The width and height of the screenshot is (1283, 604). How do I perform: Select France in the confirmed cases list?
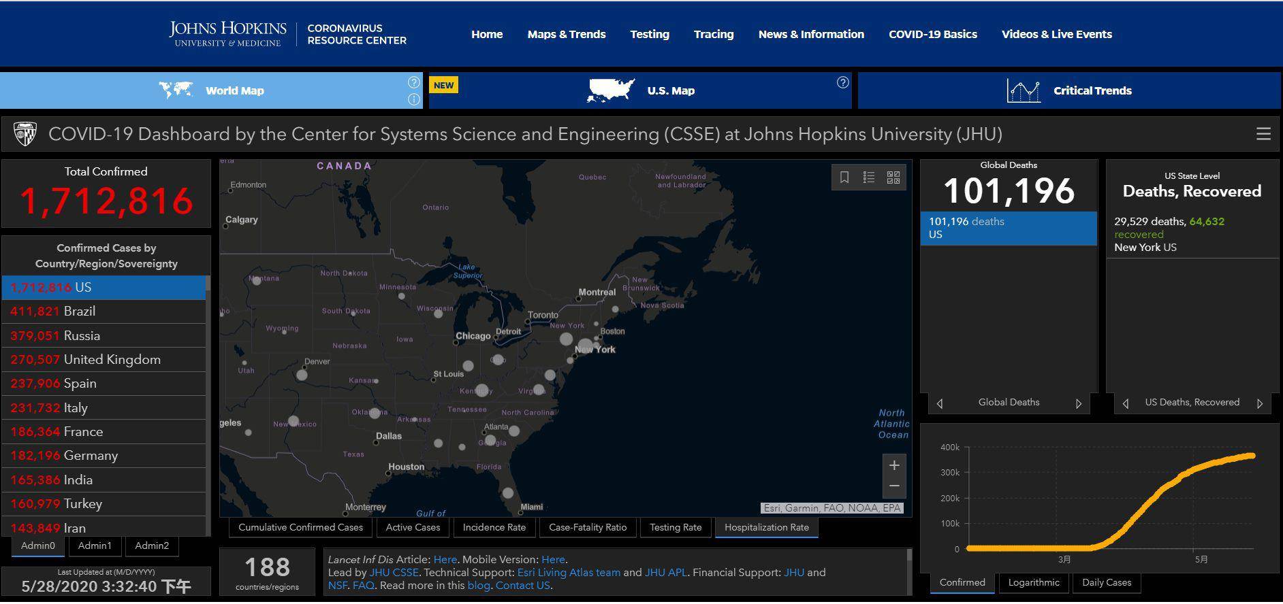104,431
